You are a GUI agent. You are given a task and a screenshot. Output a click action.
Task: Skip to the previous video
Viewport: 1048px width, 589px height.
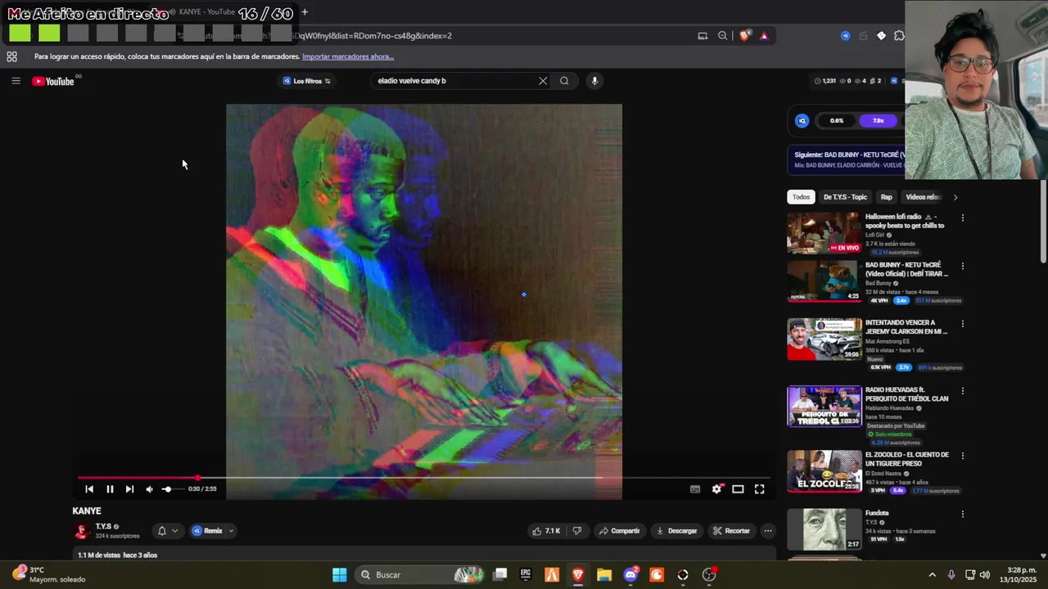coord(89,489)
